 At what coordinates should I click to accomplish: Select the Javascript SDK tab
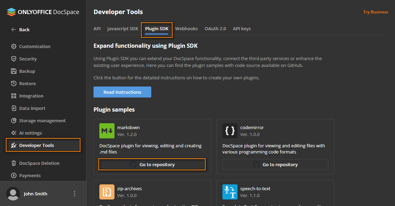point(123,28)
